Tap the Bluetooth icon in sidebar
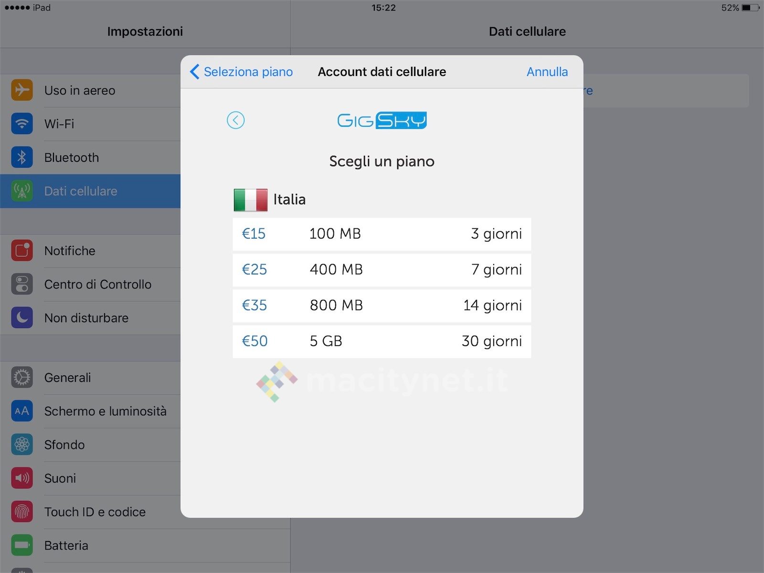Viewport: 764px width, 573px height. click(x=22, y=158)
